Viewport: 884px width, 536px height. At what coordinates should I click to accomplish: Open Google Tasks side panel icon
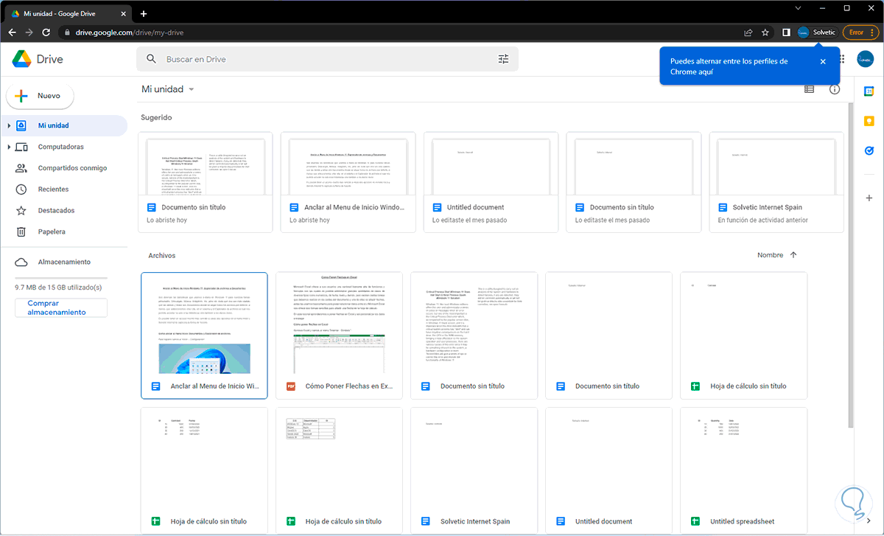coord(869,150)
